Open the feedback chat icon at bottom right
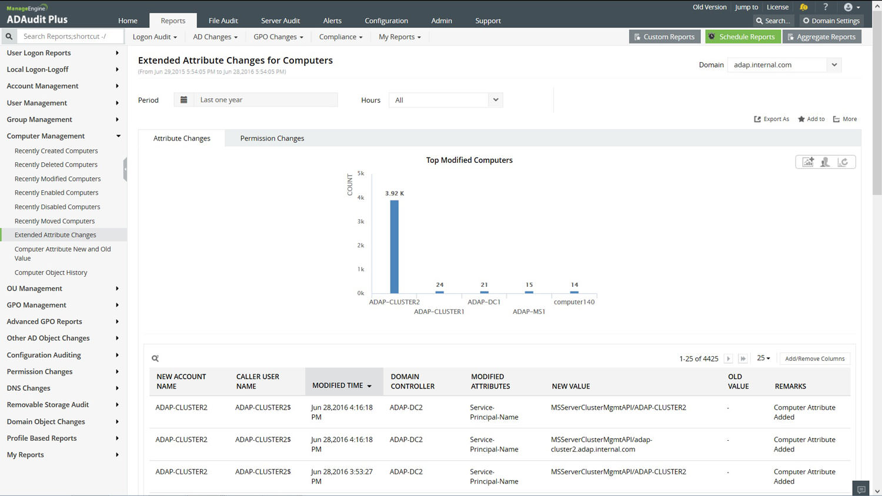The width and height of the screenshot is (882, 496). 861,489
